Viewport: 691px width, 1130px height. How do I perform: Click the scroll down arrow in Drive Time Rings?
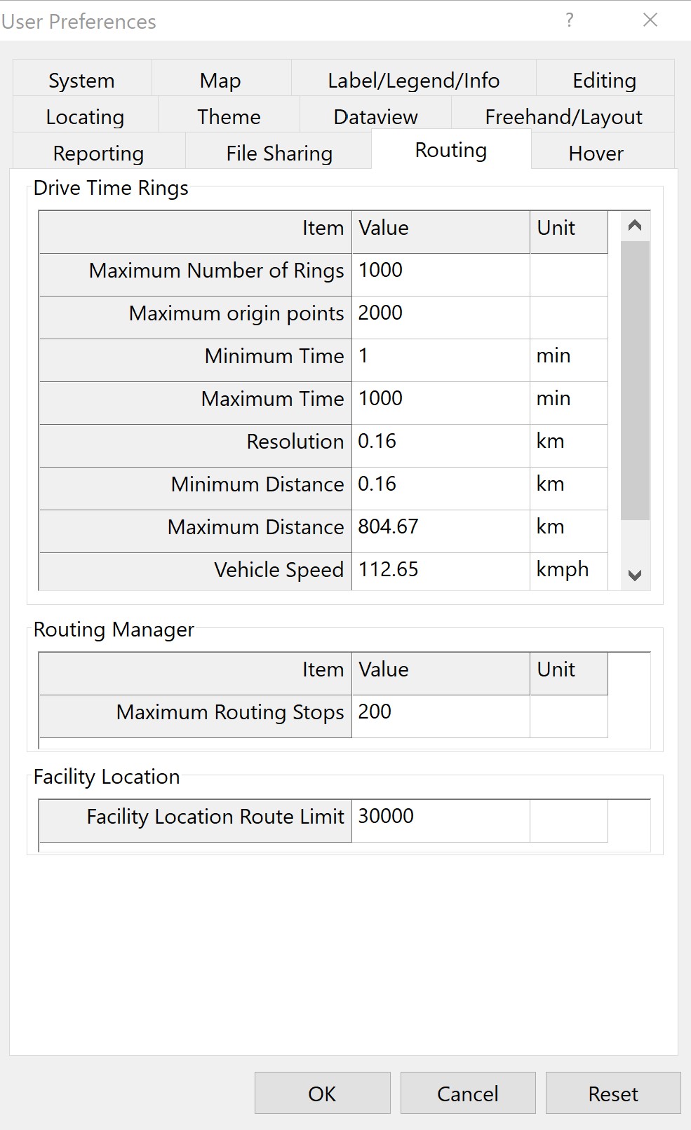click(x=635, y=575)
